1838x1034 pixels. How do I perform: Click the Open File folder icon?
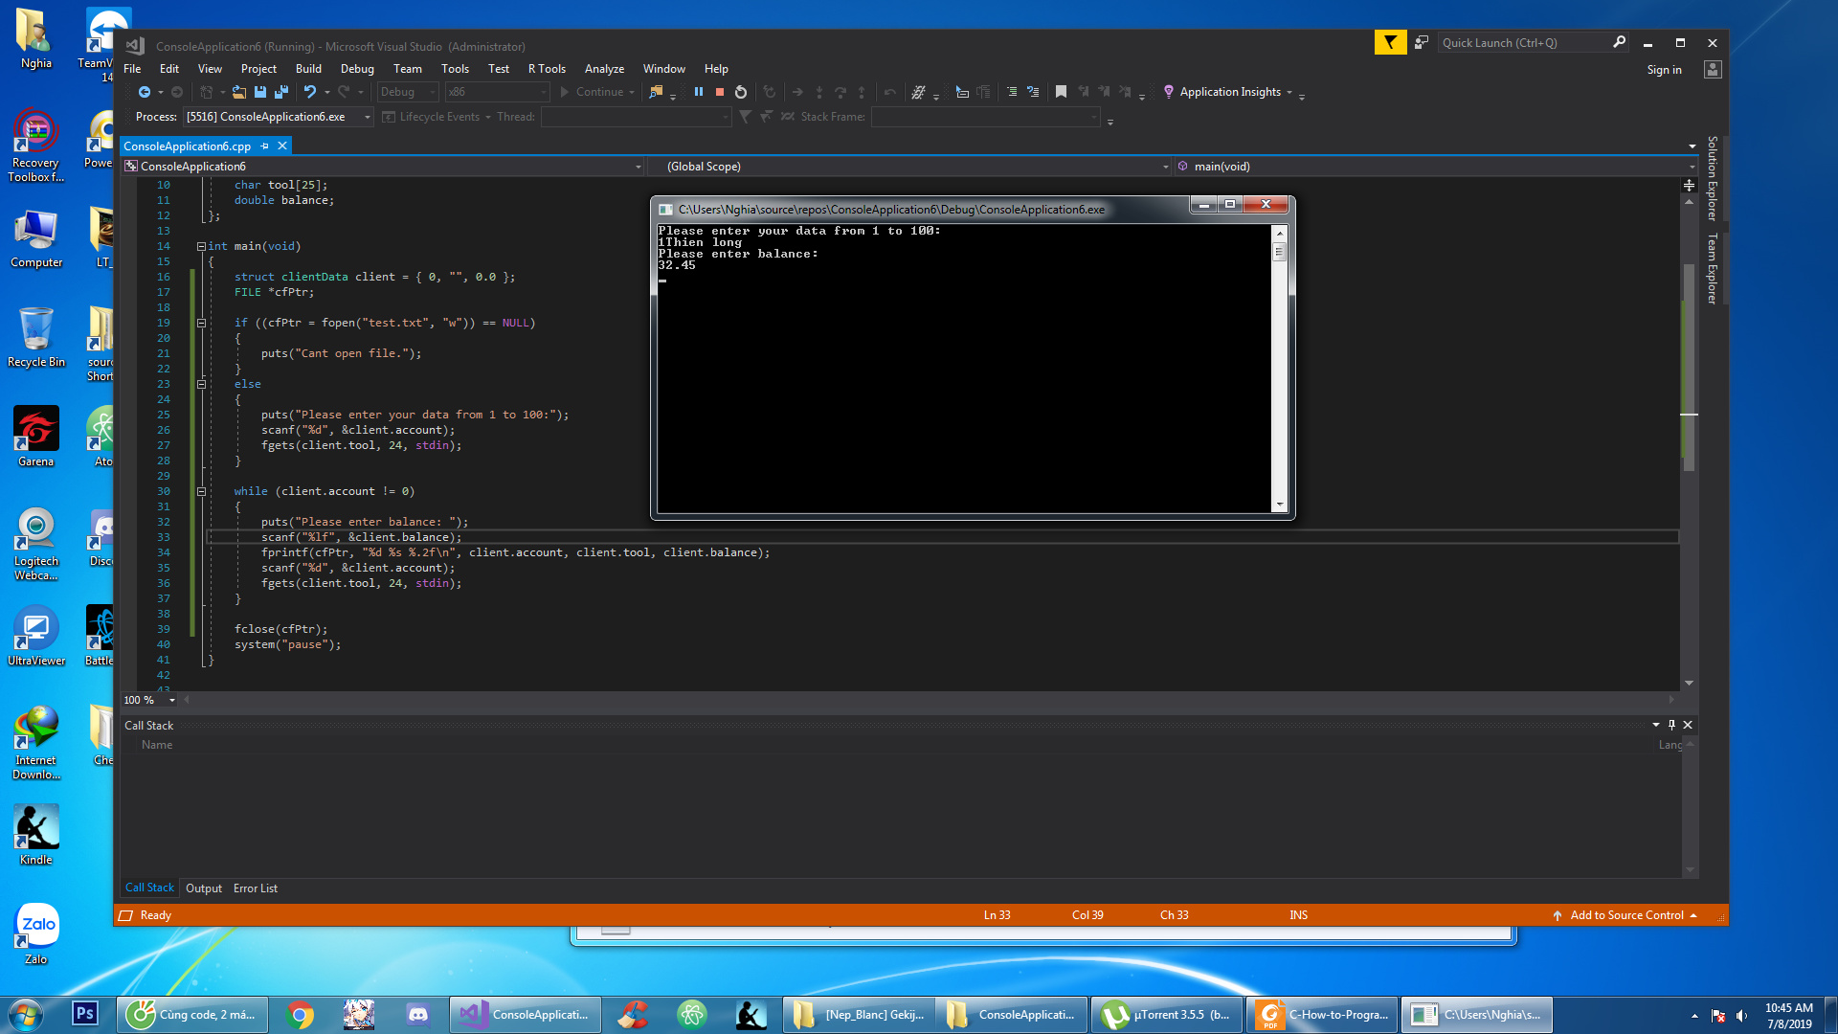239,92
